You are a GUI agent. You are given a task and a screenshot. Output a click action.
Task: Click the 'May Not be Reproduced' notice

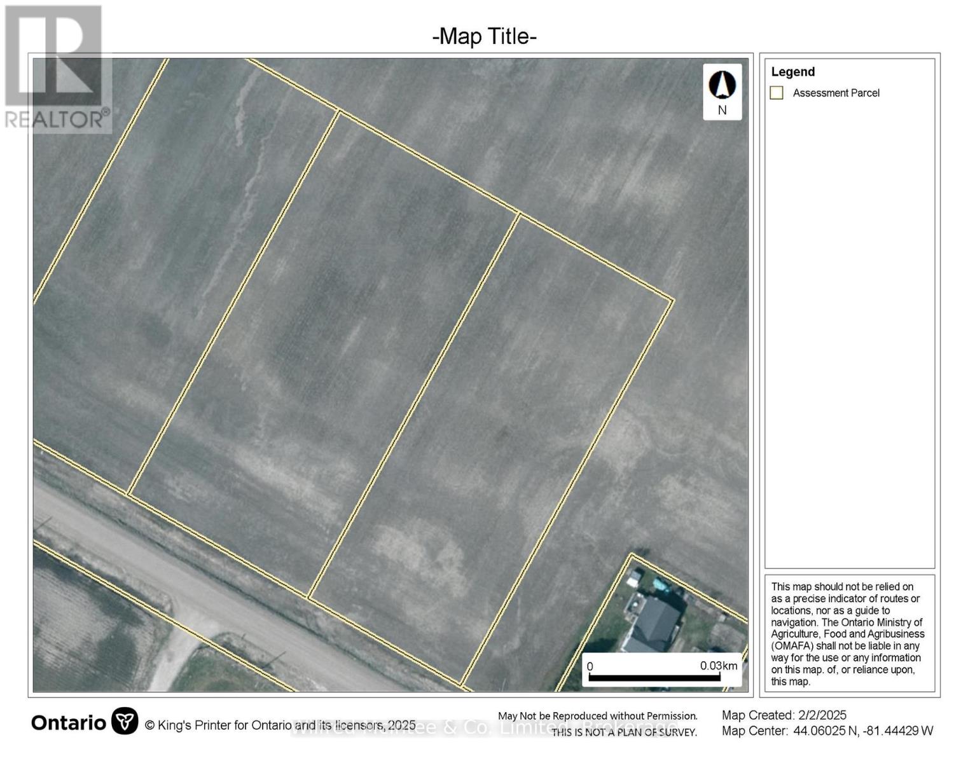[x=597, y=716]
